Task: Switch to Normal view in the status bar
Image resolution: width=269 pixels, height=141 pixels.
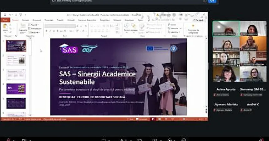Action: coord(153,119)
